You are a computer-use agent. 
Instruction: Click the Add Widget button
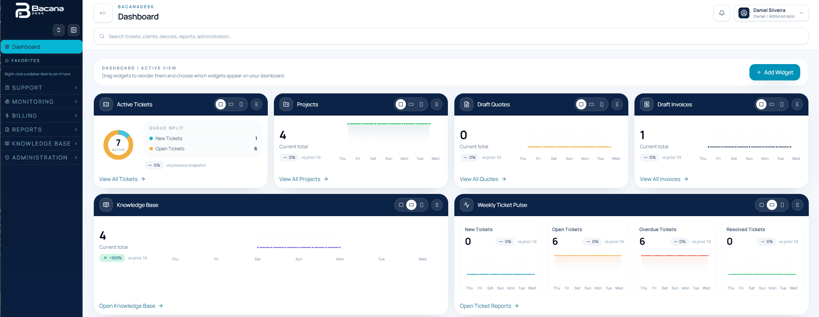point(775,72)
